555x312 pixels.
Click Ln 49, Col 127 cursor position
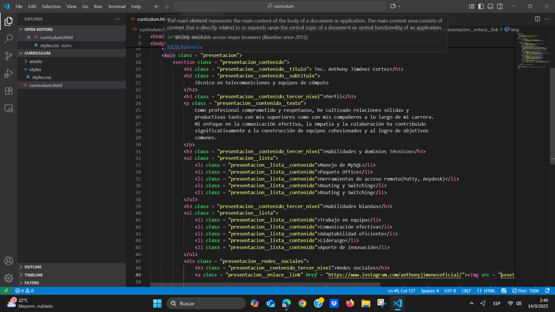tap(402, 291)
